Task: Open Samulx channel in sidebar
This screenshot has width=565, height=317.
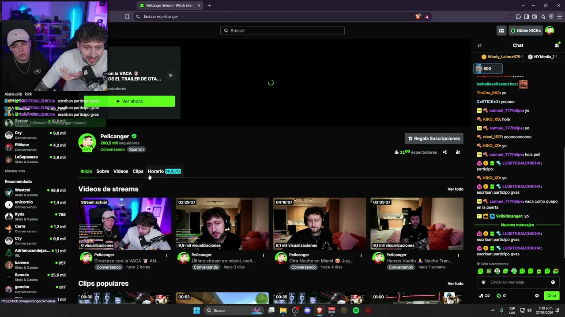Action: (35, 277)
